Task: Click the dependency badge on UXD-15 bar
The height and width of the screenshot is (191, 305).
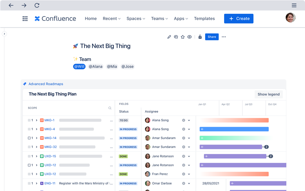Action: [271, 156]
